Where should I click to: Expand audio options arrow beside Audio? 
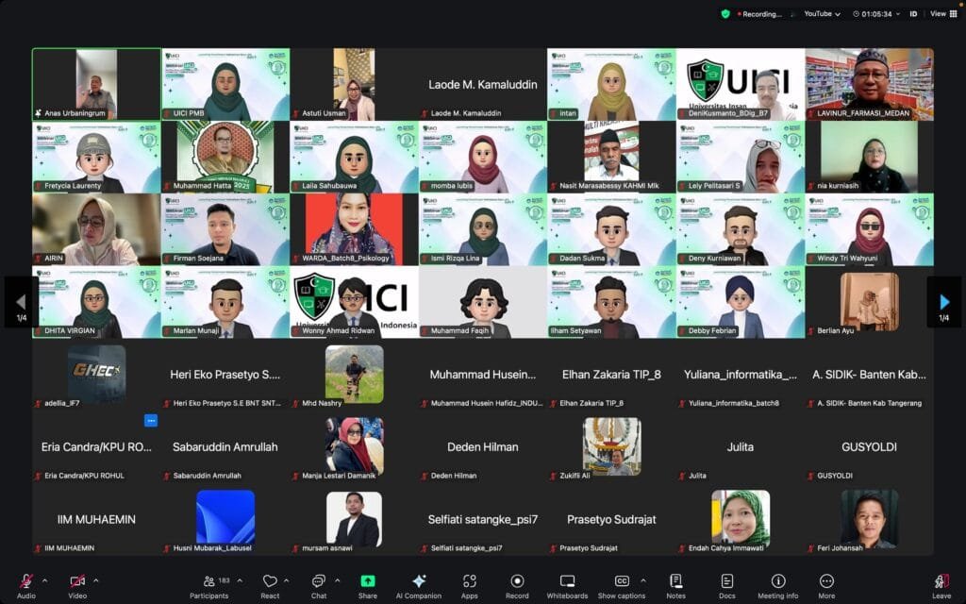pyautogui.click(x=45, y=580)
